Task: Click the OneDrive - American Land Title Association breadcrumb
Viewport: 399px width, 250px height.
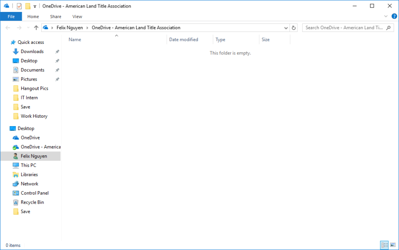Action: [x=136, y=28]
